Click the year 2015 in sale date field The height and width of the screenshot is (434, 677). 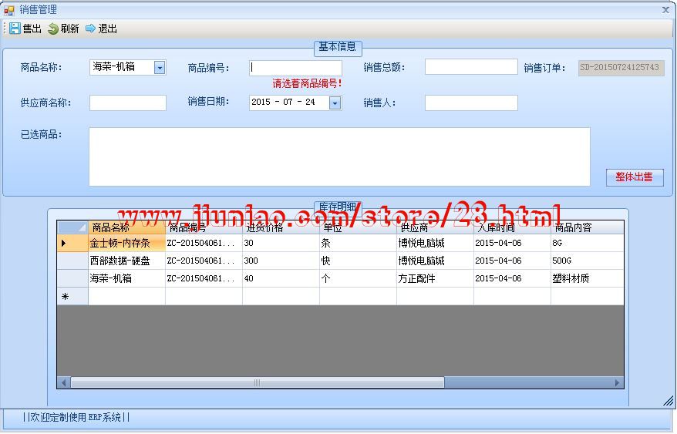point(261,103)
